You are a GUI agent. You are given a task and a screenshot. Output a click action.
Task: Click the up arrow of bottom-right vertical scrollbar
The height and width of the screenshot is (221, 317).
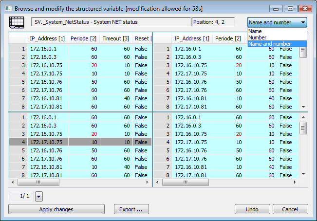pos(303,117)
